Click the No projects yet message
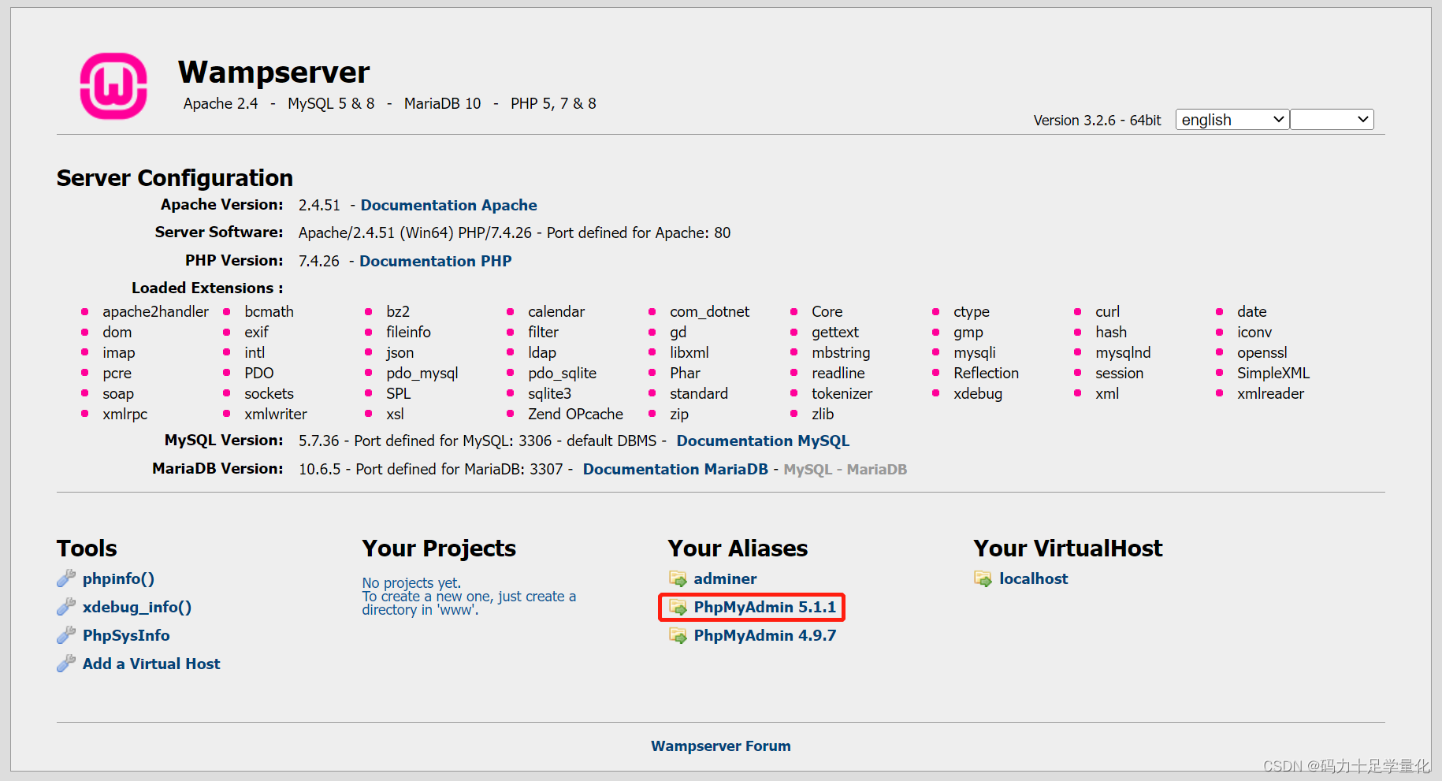Viewport: 1442px width, 781px height. tap(411, 582)
